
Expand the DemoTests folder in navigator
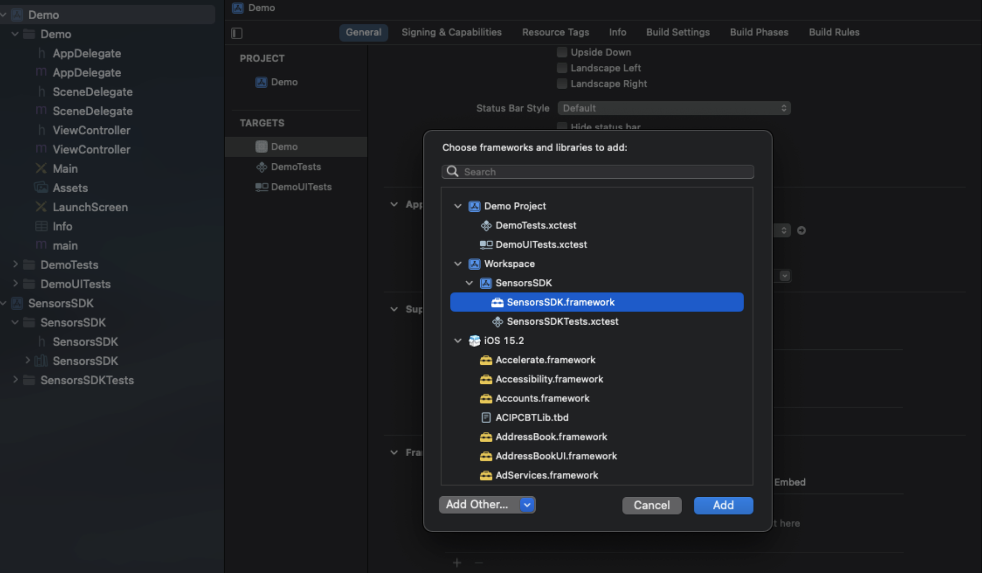coord(15,264)
